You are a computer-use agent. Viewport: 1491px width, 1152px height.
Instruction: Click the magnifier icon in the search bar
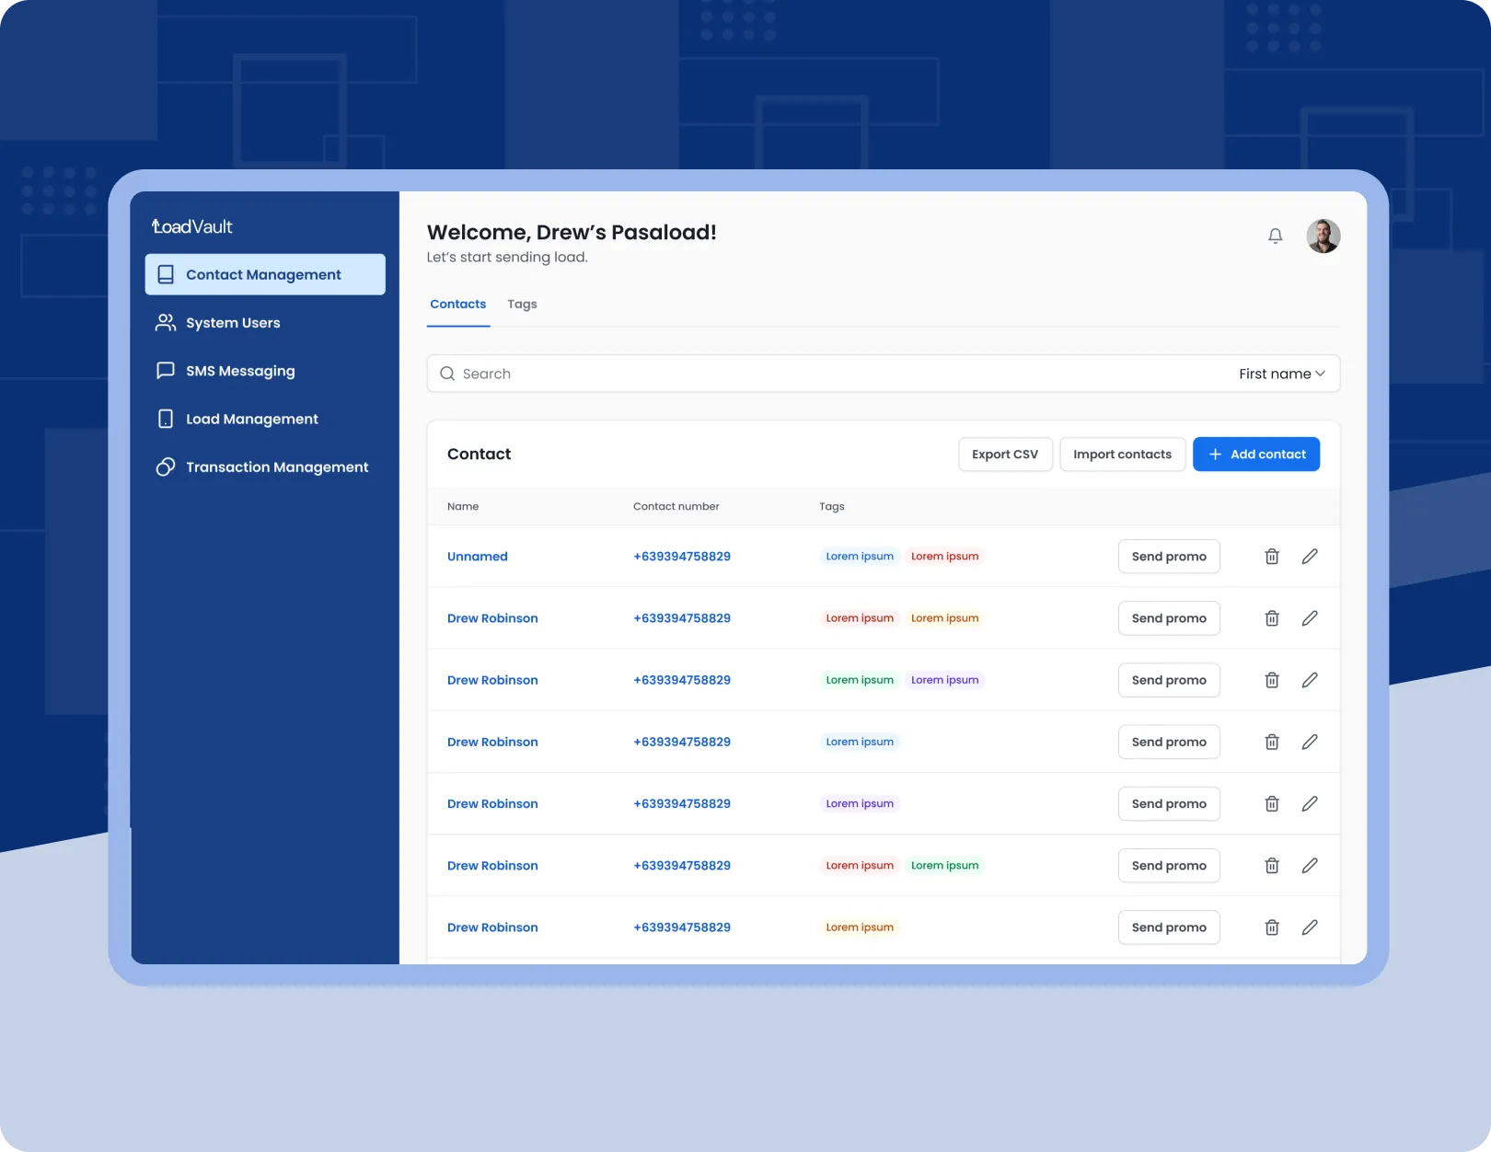[x=447, y=374]
